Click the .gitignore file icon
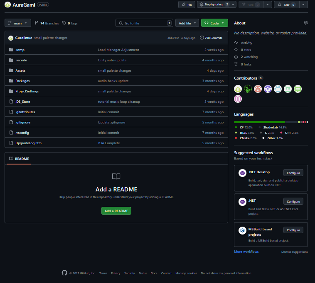 [11, 122]
